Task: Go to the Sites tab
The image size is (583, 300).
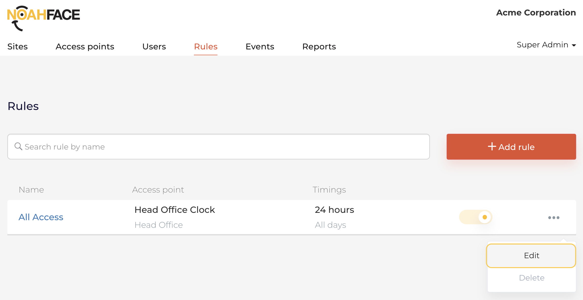Action: coord(17,47)
